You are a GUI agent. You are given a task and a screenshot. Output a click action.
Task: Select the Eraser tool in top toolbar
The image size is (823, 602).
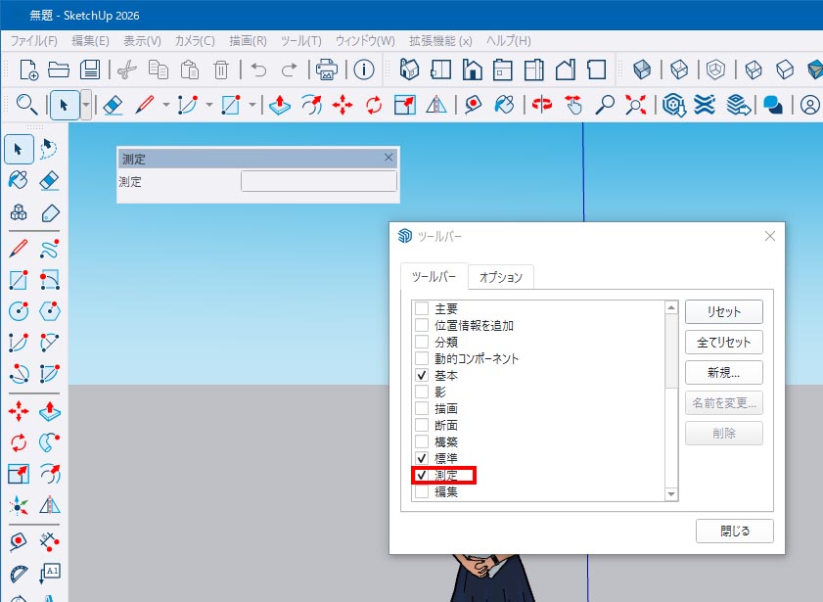(x=113, y=104)
